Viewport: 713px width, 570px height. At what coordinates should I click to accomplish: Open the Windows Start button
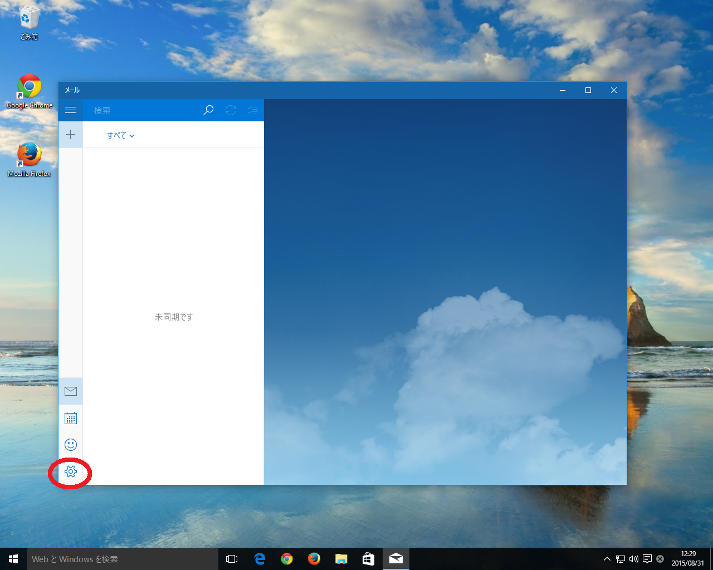(x=13, y=559)
